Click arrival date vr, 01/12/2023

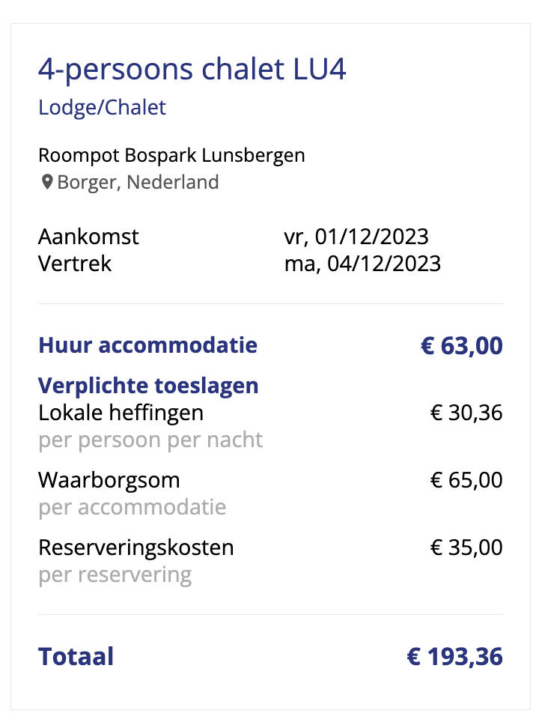pos(356,237)
